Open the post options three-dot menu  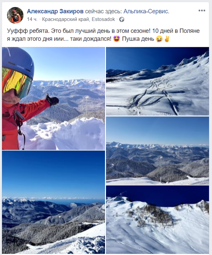tap(202, 11)
